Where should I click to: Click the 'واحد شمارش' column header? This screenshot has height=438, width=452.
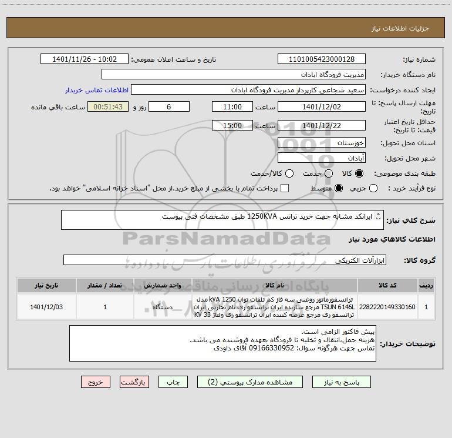pyautogui.click(x=163, y=285)
